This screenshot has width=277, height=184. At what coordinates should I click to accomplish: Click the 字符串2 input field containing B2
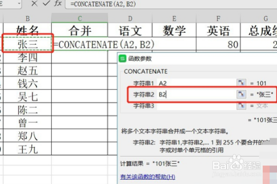(197, 95)
